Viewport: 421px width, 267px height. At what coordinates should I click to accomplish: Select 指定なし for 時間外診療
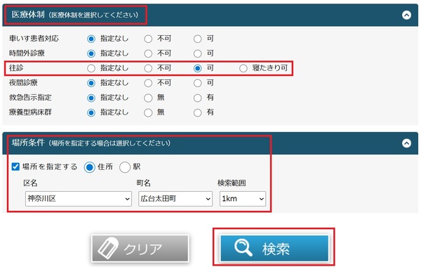click(x=91, y=54)
